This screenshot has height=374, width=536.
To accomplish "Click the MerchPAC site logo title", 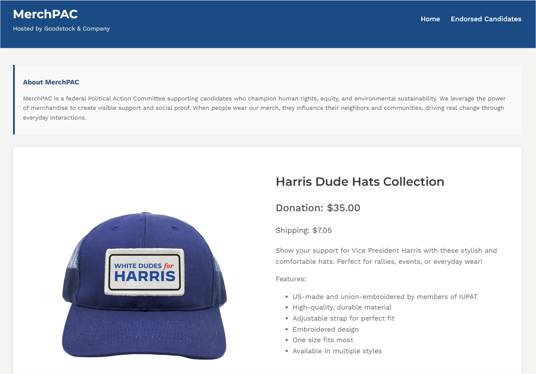I will 45,14.
